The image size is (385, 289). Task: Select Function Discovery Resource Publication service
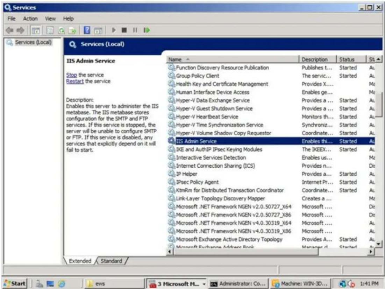point(271,68)
